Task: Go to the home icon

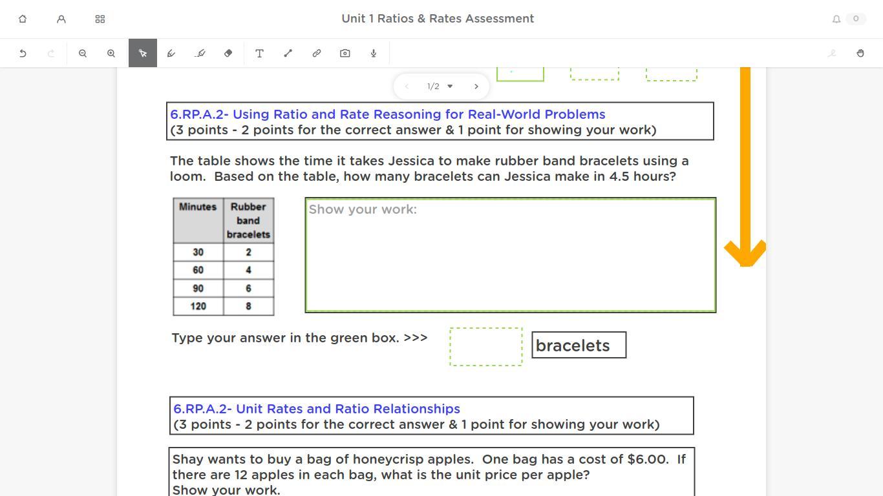Action: (x=23, y=19)
